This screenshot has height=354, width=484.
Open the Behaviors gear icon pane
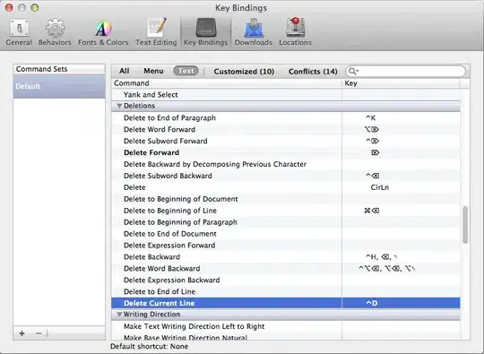(x=55, y=32)
